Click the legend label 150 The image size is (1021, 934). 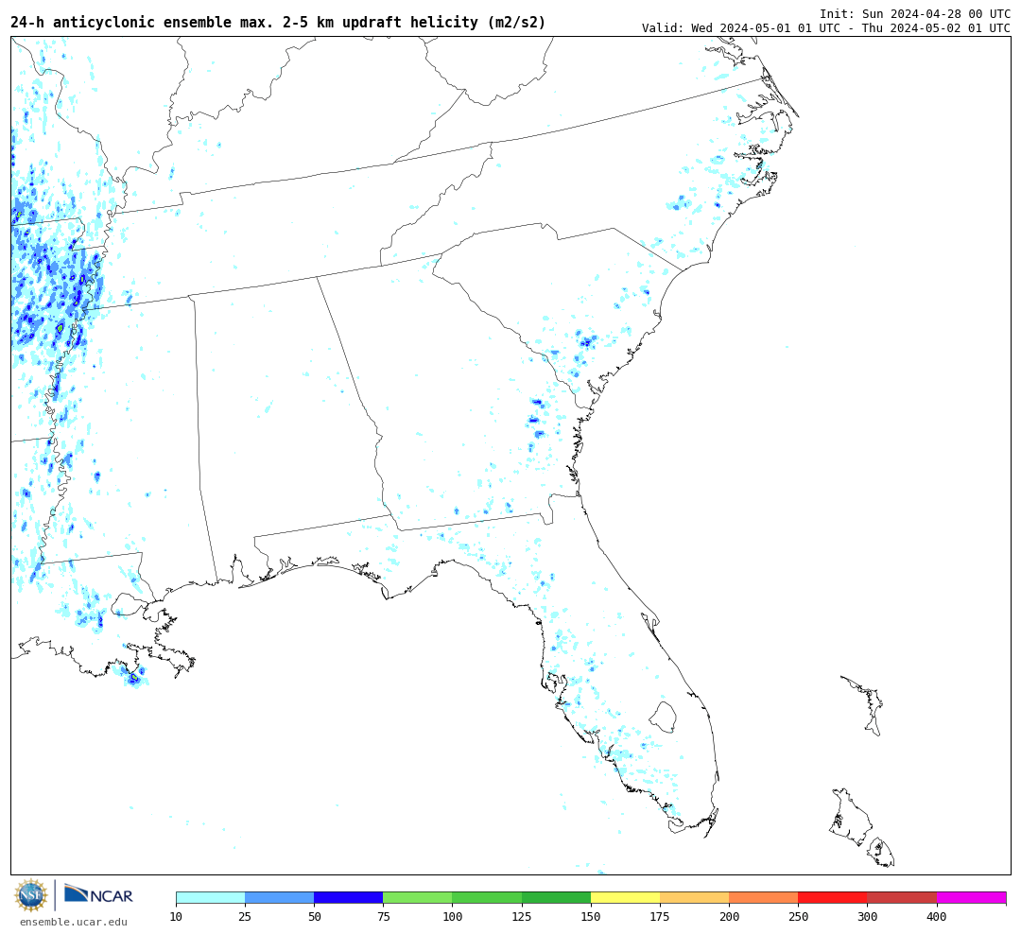tap(591, 917)
